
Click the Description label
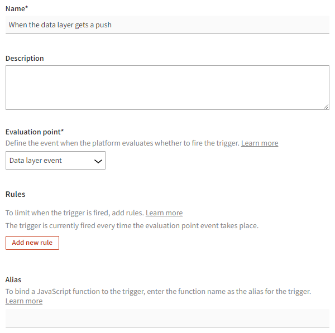point(25,58)
